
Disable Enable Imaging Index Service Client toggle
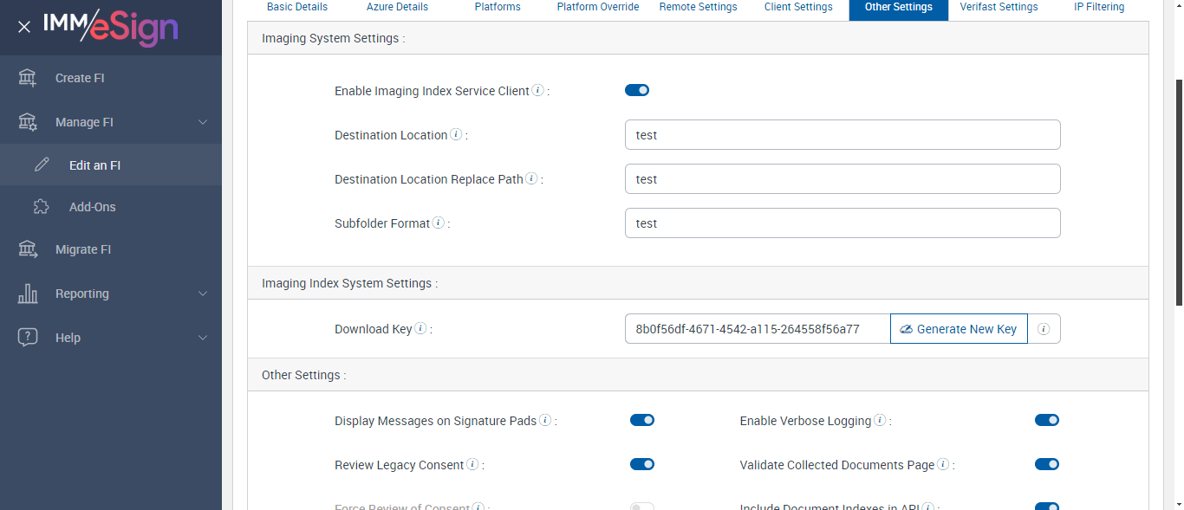point(637,90)
